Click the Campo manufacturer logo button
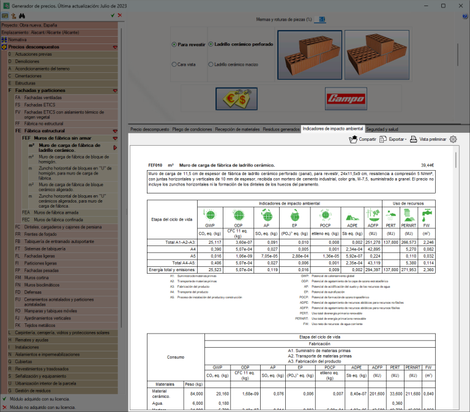 (x=346, y=99)
